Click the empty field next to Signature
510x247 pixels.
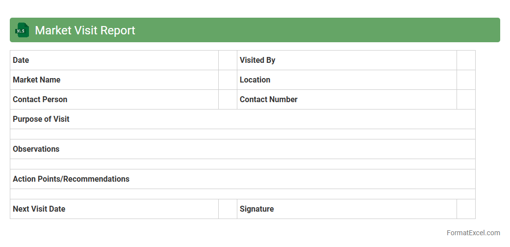point(466,209)
